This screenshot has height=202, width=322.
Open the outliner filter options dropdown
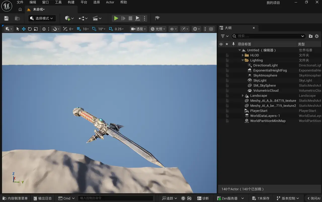[224, 36]
